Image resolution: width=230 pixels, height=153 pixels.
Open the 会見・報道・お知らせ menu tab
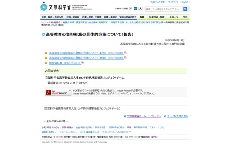[x=52, y=17]
